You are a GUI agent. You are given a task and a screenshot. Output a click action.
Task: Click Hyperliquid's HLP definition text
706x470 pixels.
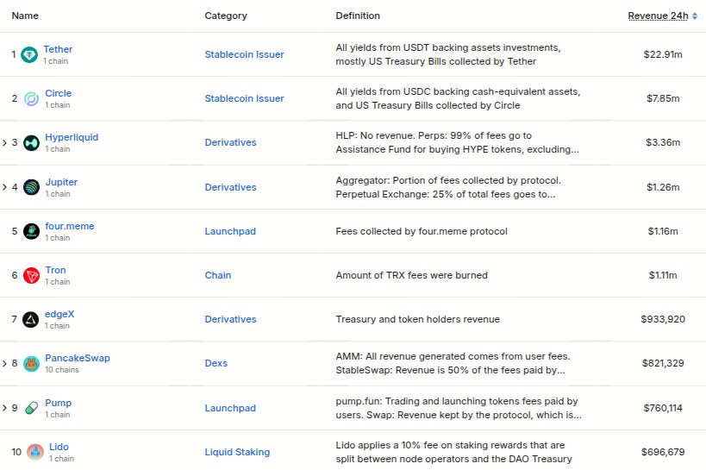(x=458, y=142)
